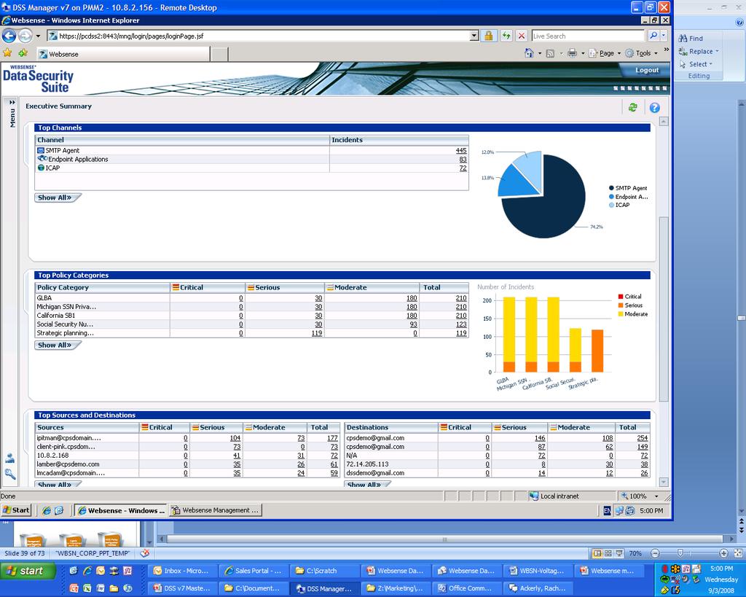Refresh the Executive Summary with green arrows icon
The image size is (746, 597).
tap(633, 108)
